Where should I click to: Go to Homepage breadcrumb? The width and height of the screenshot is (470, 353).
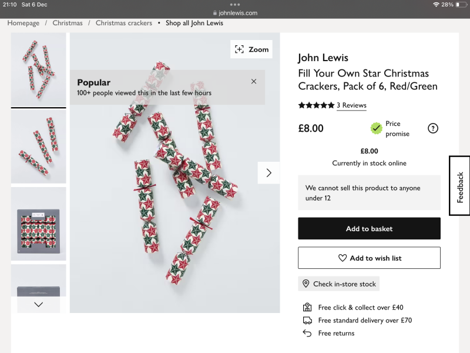[x=23, y=23]
